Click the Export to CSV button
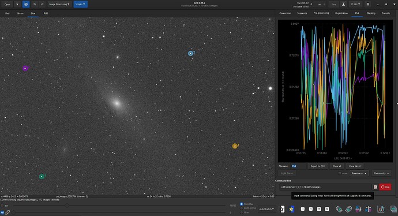Viewport: 398px width, 216px height. [318, 166]
